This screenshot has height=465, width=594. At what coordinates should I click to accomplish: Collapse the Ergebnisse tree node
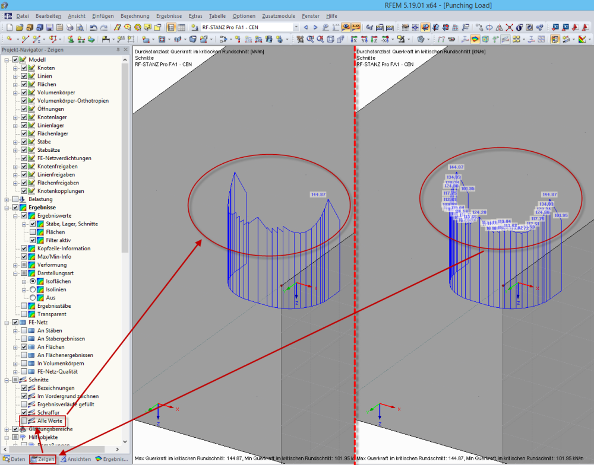tap(7, 208)
